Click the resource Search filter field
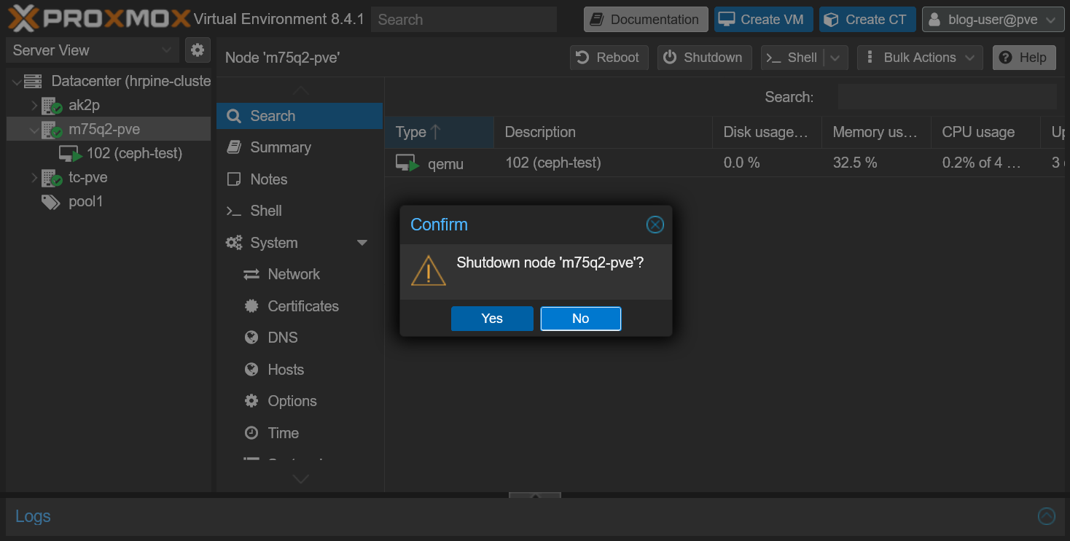Screen dimensions: 1070x541 tap(947, 97)
